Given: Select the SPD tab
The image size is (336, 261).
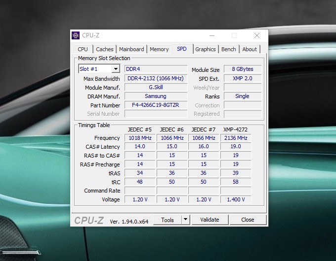Looking at the screenshot, I should 182,49.
